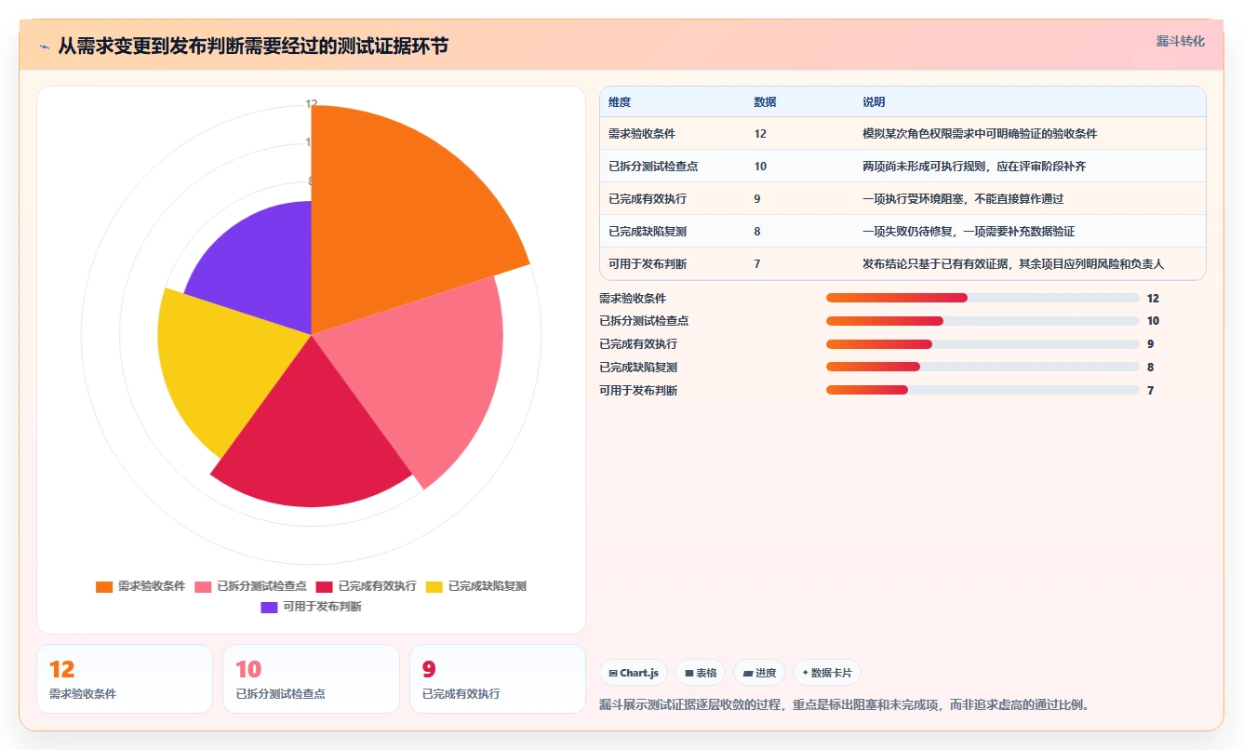Viewport: 1243px width, 750px height.
Task: Click the Chart.js chip
Action: tap(634, 673)
